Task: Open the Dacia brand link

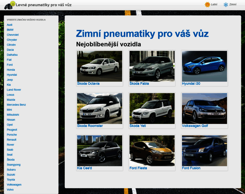Action: (10, 50)
